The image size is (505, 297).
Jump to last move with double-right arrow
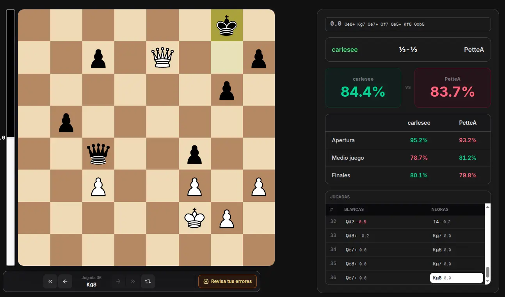coord(133,281)
